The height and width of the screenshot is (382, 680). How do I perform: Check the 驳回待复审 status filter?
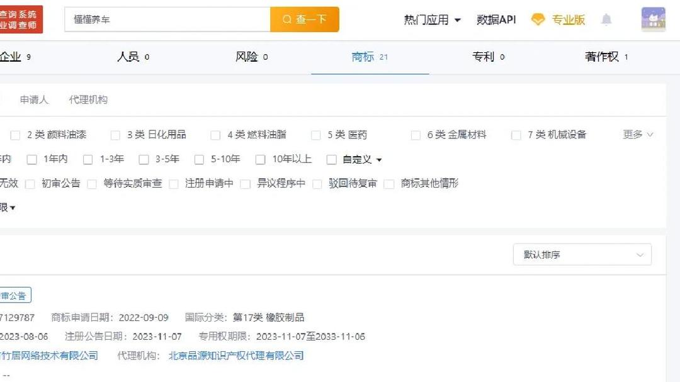coord(317,184)
